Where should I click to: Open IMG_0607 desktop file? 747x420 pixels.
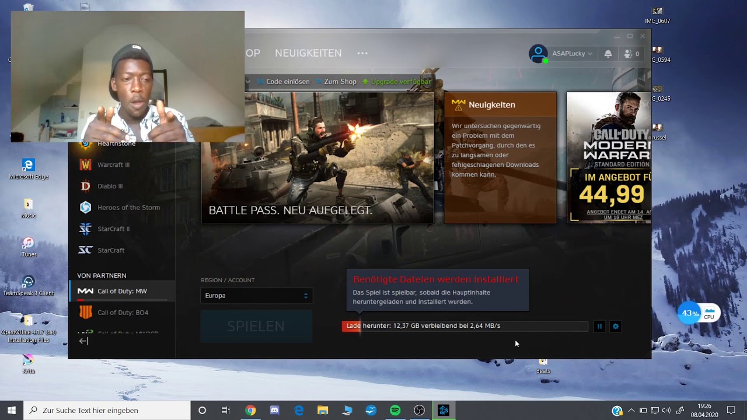pos(657,15)
